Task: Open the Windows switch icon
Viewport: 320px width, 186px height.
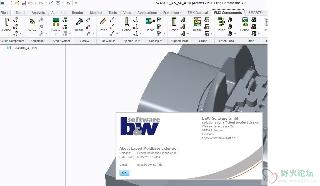Action: click(58, 3)
